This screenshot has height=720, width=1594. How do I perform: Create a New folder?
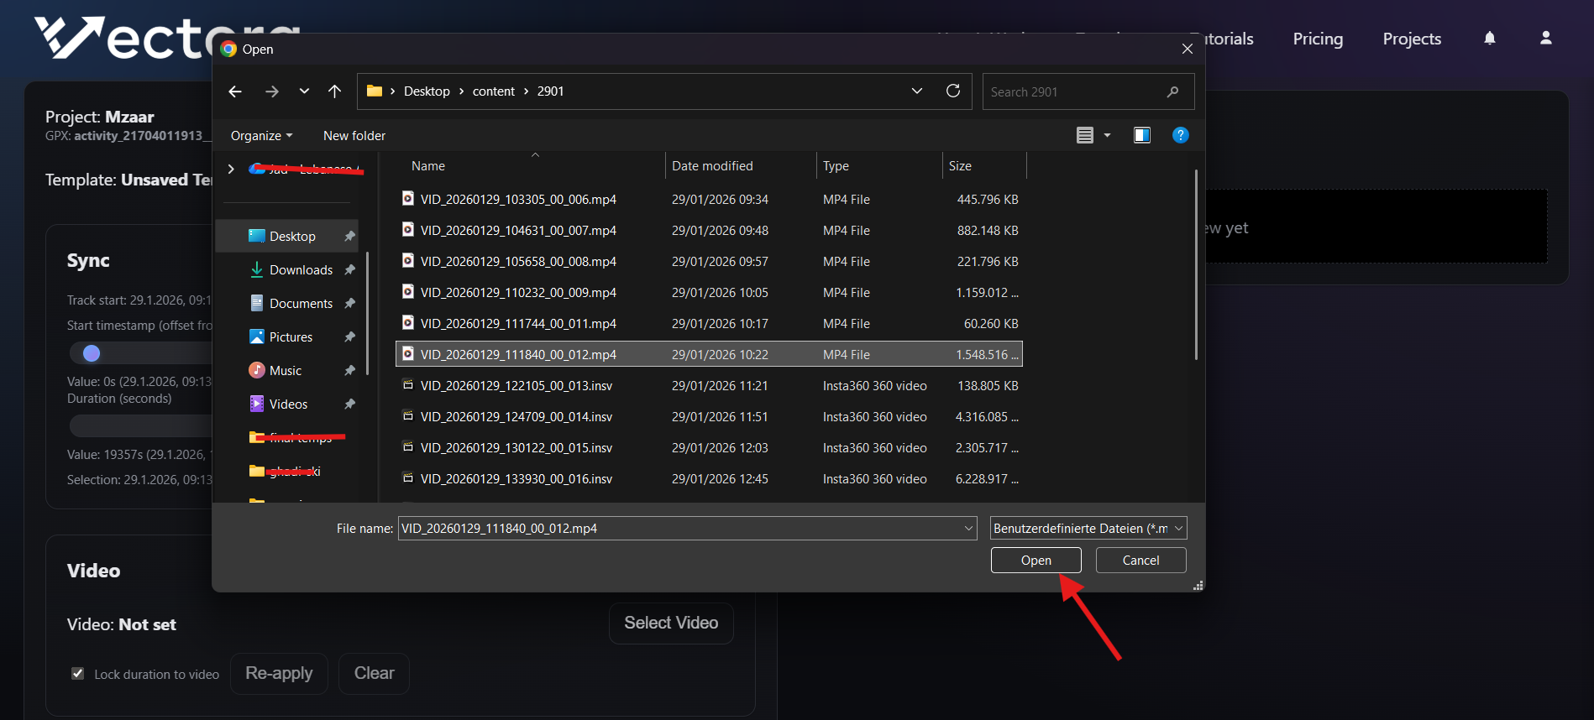(354, 135)
